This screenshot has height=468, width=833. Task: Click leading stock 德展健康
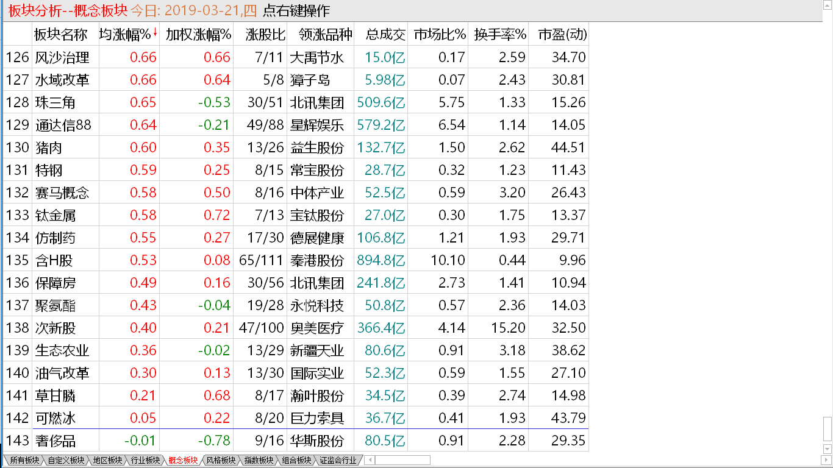point(317,238)
